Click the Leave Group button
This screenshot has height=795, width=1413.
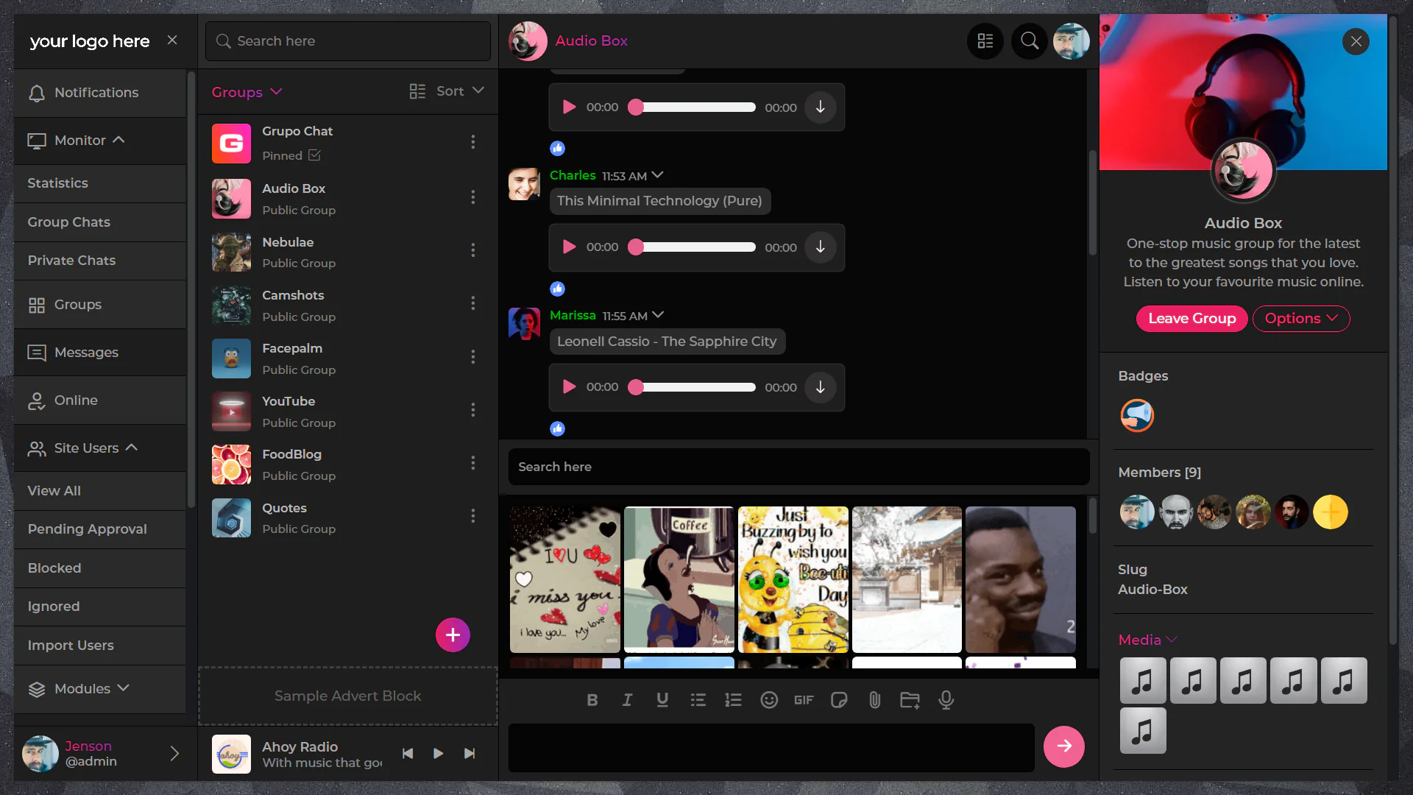[x=1191, y=319]
